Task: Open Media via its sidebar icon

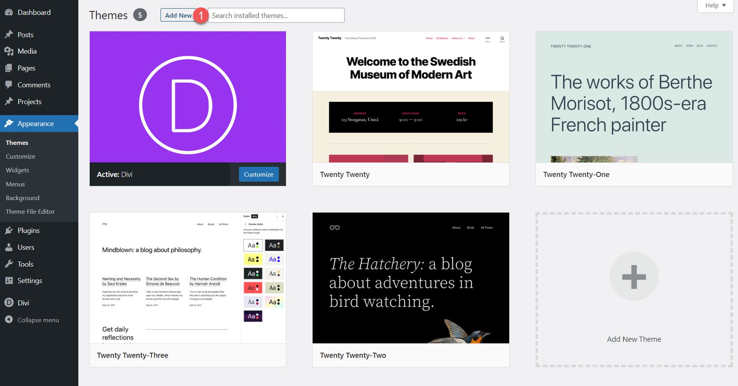Action: coord(9,51)
